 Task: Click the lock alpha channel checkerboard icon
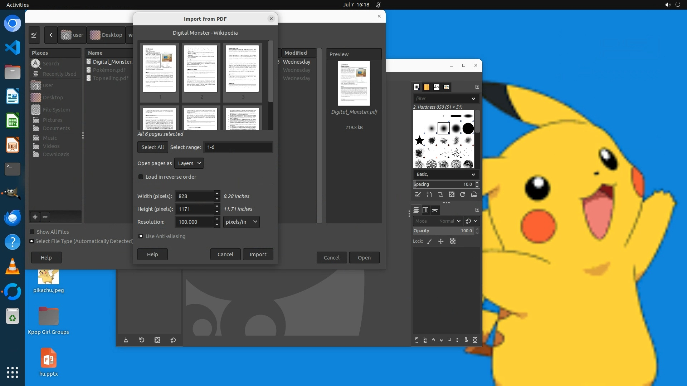click(453, 242)
